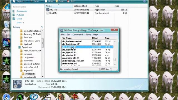178x100 pixels.
Task: Open Documents favorite link
Action: pyautogui.click(x=22, y=11)
